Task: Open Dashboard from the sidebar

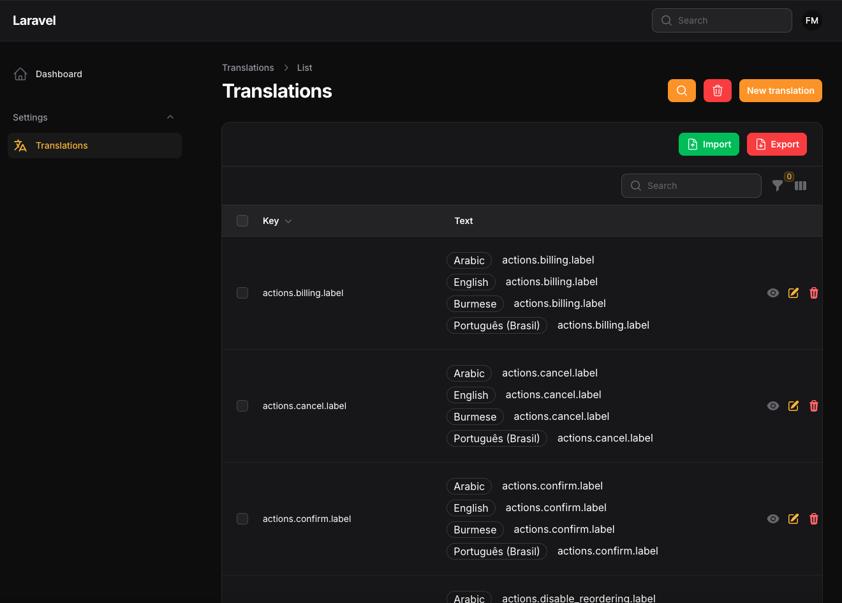Action: [x=94, y=74]
